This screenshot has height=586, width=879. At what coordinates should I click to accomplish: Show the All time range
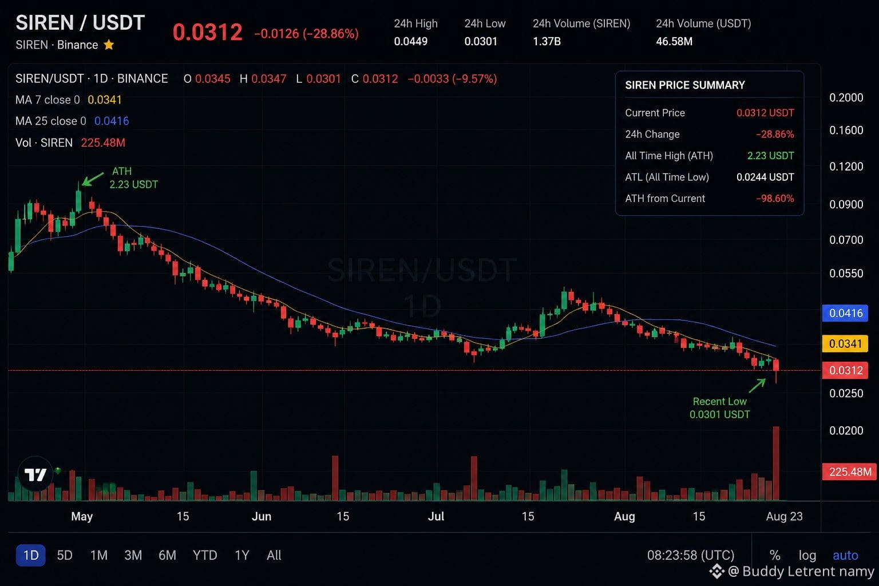pos(274,555)
